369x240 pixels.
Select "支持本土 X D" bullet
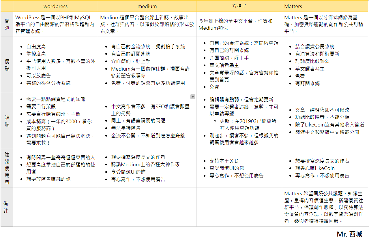tap(224, 161)
